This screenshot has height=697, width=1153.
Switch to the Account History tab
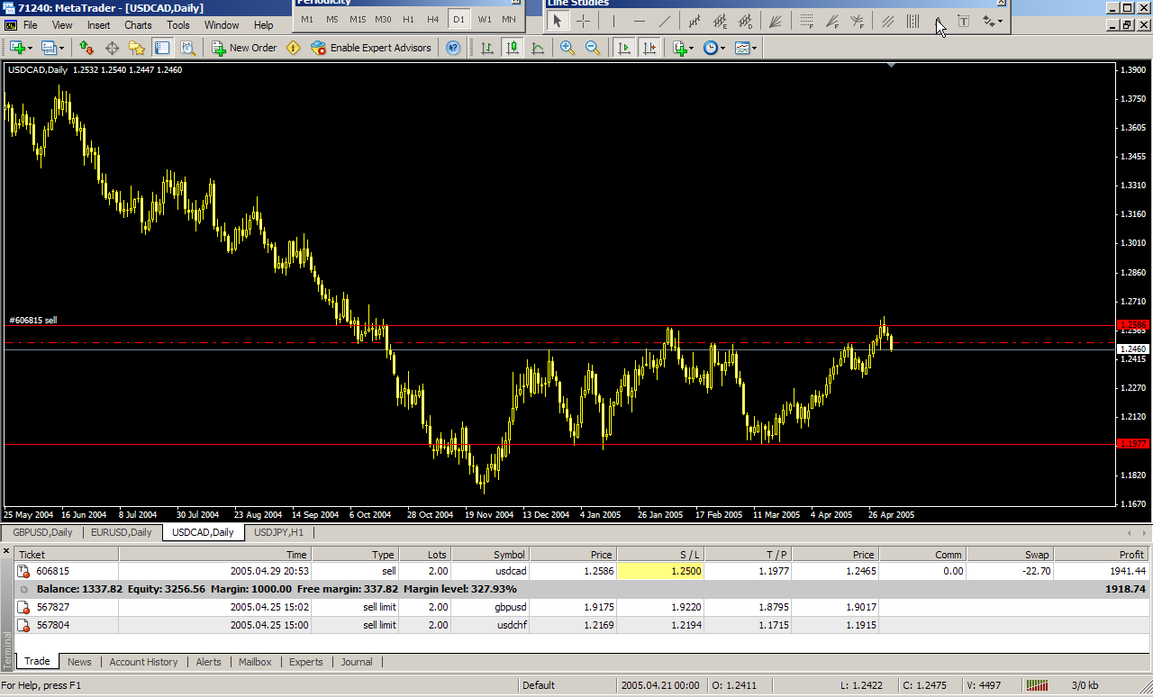(x=143, y=662)
